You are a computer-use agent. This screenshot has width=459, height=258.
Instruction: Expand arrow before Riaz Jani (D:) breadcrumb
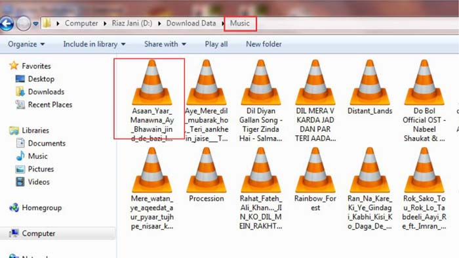[105, 24]
